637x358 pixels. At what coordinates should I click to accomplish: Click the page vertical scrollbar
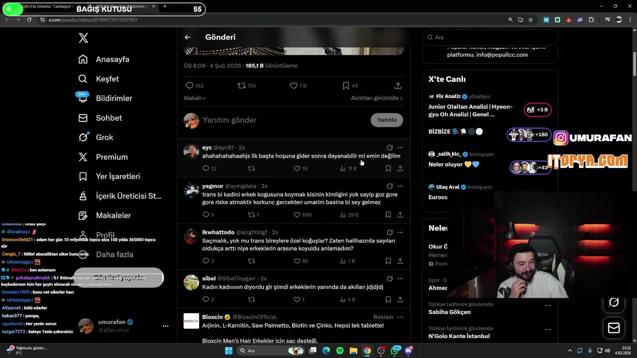point(635,64)
